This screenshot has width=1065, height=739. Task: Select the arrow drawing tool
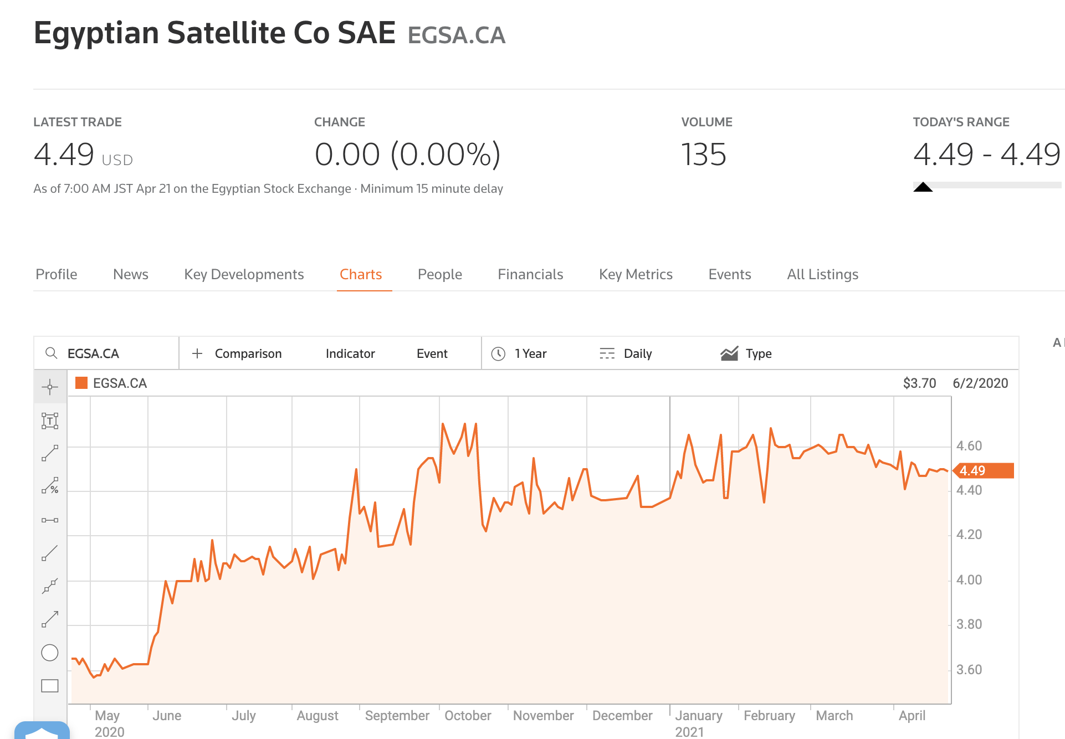pyautogui.click(x=50, y=619)
